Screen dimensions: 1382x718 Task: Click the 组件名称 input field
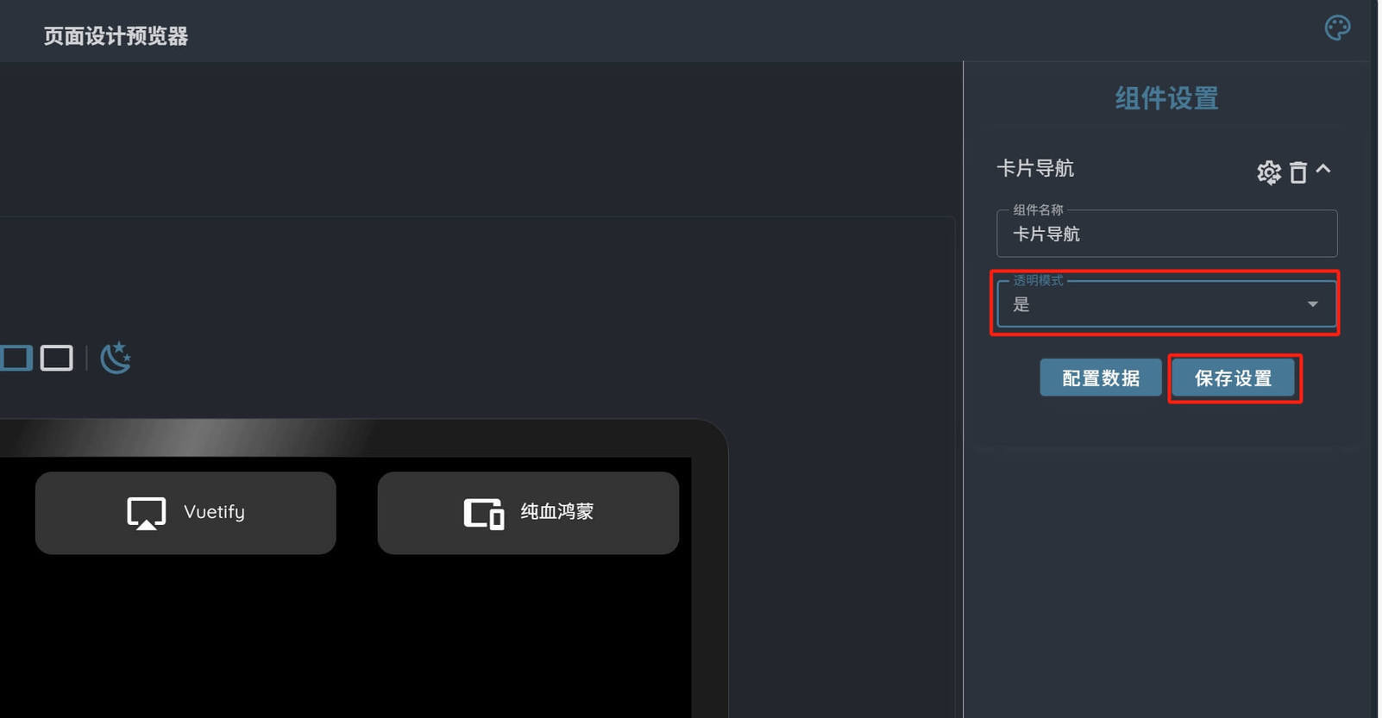1166,233
